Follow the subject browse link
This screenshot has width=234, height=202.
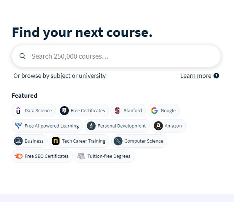pos(61,76)
